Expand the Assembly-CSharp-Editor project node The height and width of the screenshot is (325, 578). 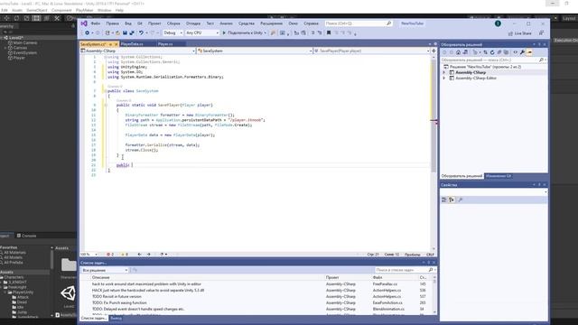coord(444,79)
